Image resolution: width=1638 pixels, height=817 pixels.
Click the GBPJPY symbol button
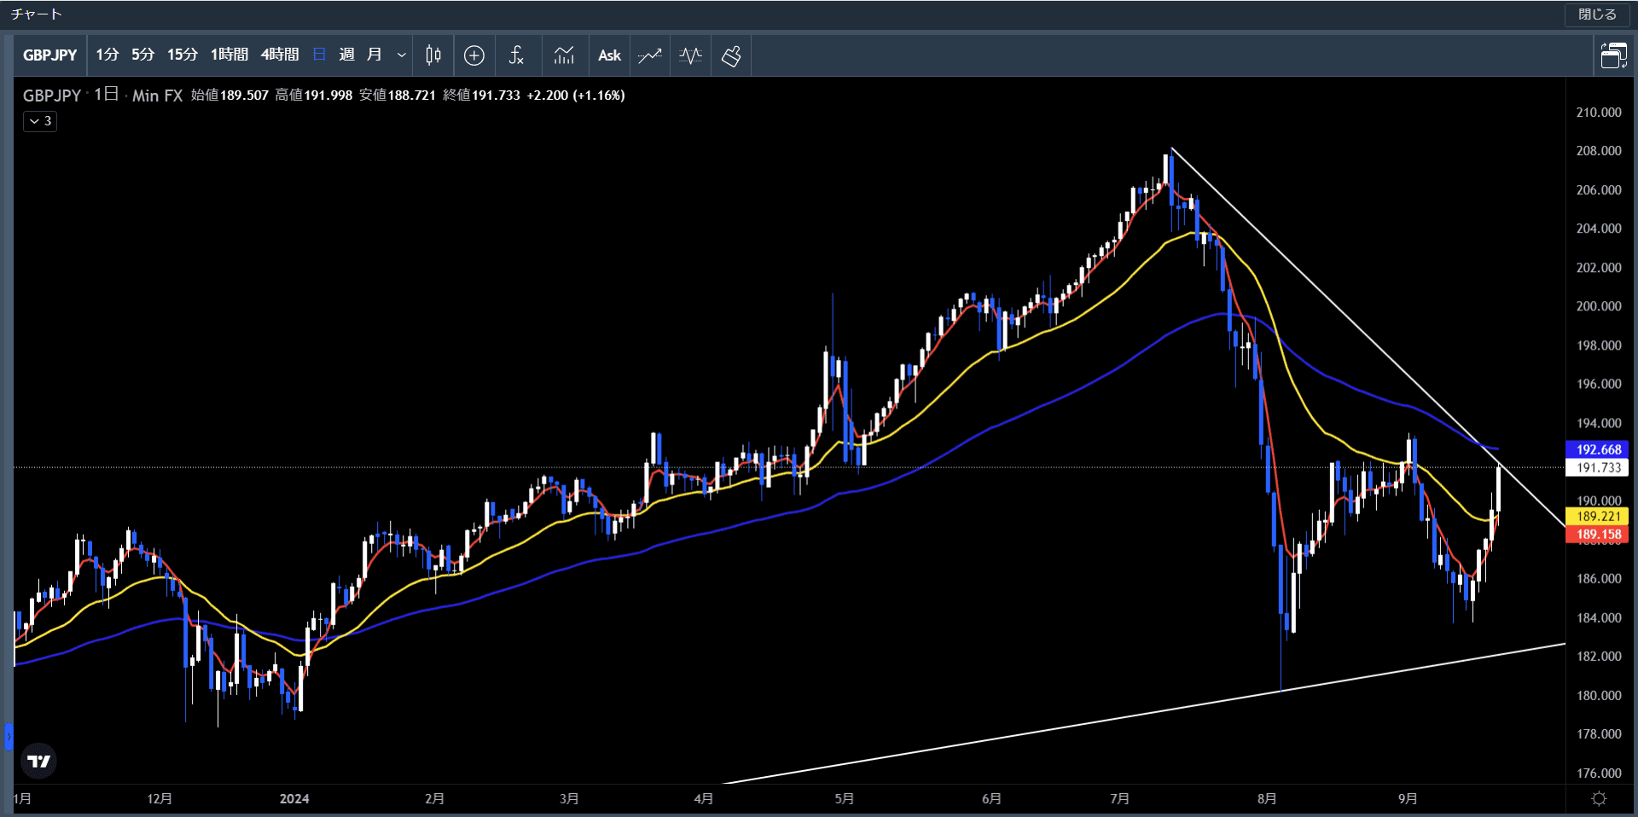pyautogui.click(x=50, y=55)
